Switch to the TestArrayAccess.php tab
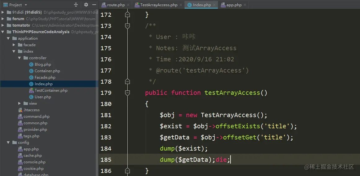Viewport: 360px width, 176px height. click(x=159, y=5)
